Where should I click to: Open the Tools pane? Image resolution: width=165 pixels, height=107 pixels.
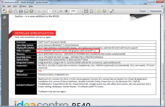click(x=143, y=11)
